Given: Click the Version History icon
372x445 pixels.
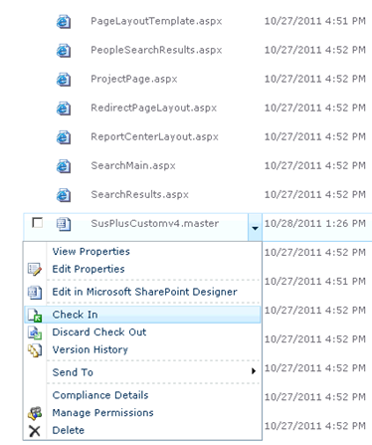Looking at the screenshot, I should coord(35,350).
